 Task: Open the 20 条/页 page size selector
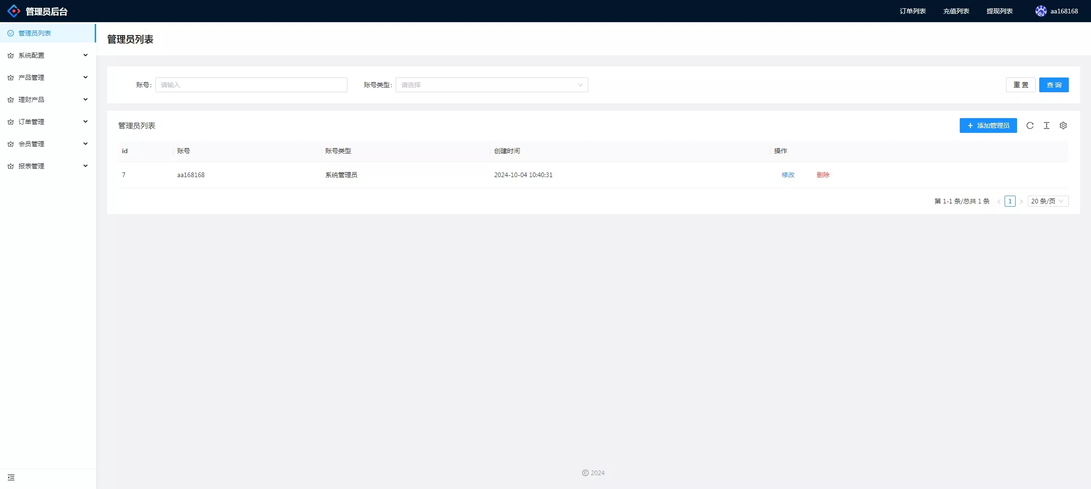pos(1048,201)
